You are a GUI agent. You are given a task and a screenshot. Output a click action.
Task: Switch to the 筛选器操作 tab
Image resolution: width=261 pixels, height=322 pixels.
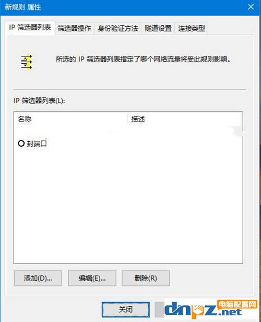pyautogui.click(x=74, y=28)
